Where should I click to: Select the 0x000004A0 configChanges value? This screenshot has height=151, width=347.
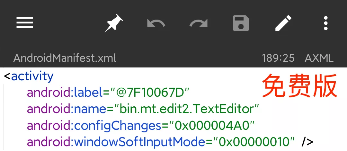pyautogui.click(x=212, y=126)
